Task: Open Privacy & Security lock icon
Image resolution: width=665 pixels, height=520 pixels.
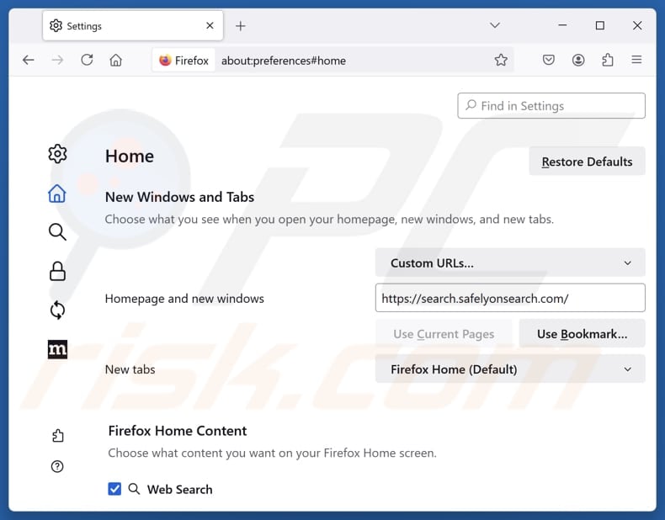Action: pyautogui.click(x=57, y=271)
